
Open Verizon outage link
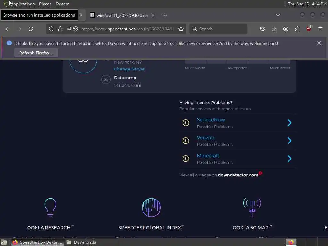[x=205, y=138]
